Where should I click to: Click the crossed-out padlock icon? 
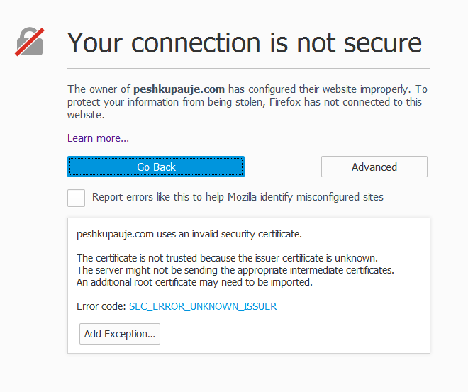tap(30, 42)
